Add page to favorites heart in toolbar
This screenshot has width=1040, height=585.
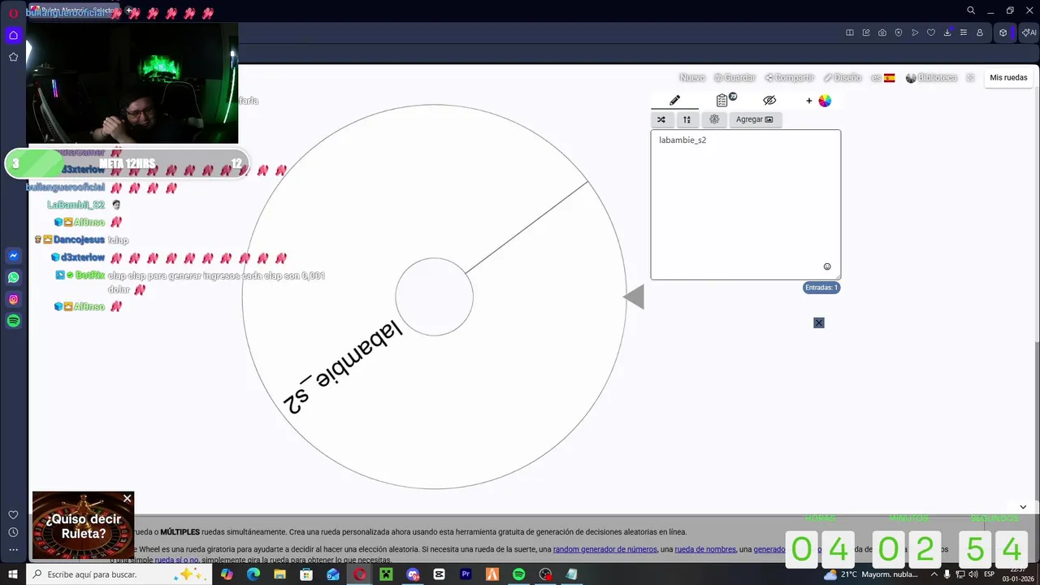pyautogui.click(x=931, y=33)
